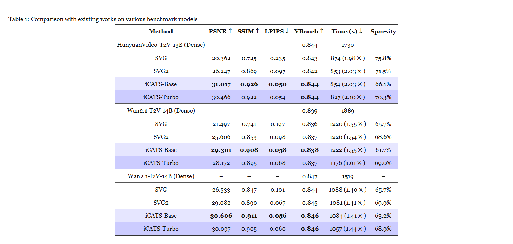Select the PSNR value 30.466
The height and width of the screenshot is (244, 513).
pos(221,97)
